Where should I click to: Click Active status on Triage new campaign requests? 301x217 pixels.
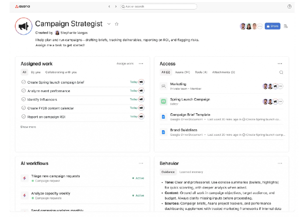138,178
